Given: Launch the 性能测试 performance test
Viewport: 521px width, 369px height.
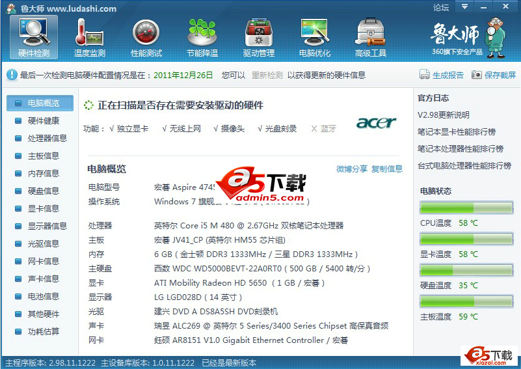Looking at the screenshot, I should coord(146,37).
